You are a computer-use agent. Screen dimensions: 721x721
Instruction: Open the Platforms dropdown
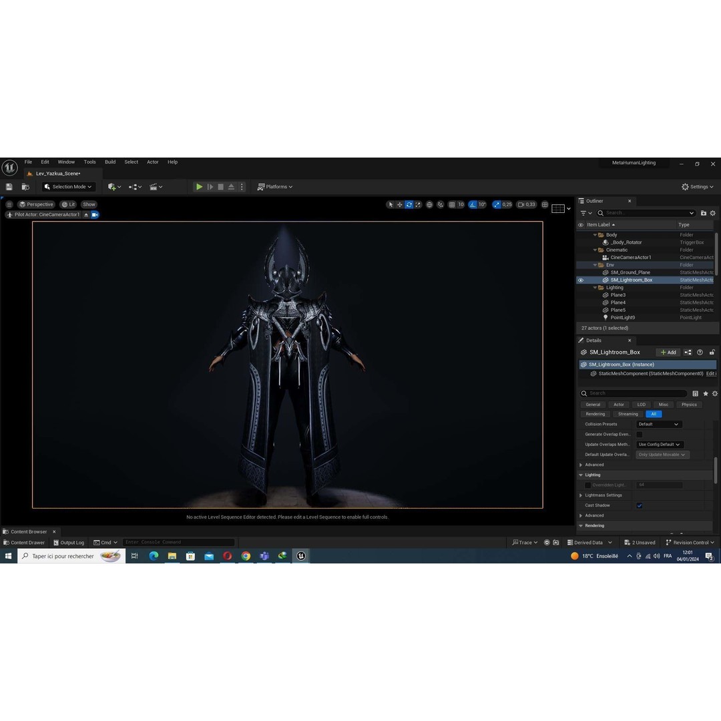click(x=275, y=187)
